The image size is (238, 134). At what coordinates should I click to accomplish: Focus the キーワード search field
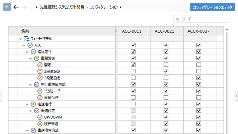pos(201,19)
